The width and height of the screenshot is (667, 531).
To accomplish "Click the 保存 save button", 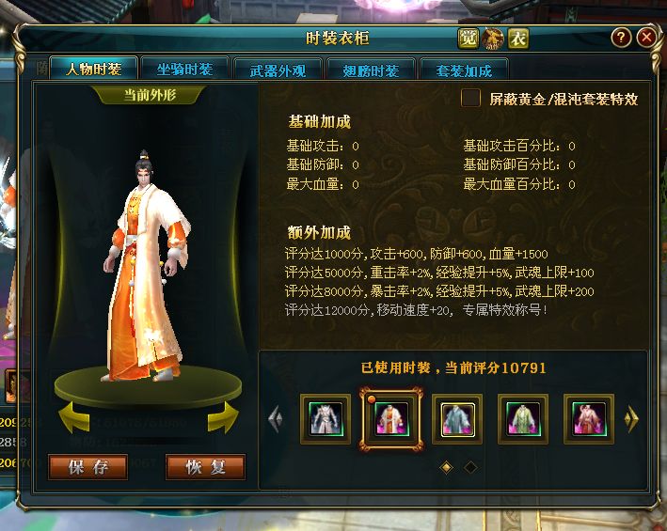I will click(88, 467).
